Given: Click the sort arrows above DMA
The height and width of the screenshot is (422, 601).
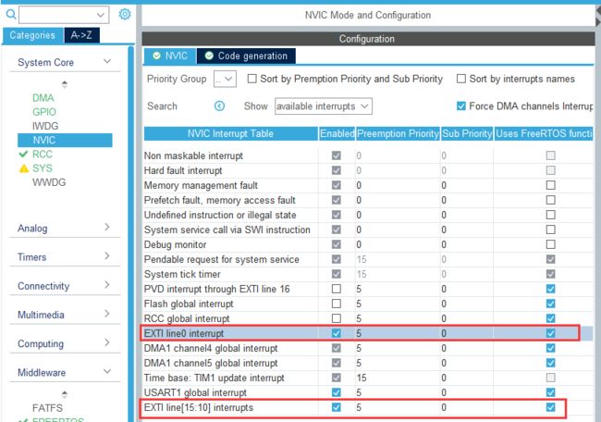Looking at the screenshot, I should coord(63,83).
